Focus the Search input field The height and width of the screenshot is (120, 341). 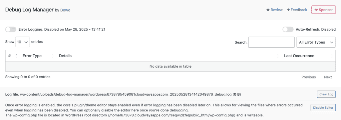pos(271,42)
